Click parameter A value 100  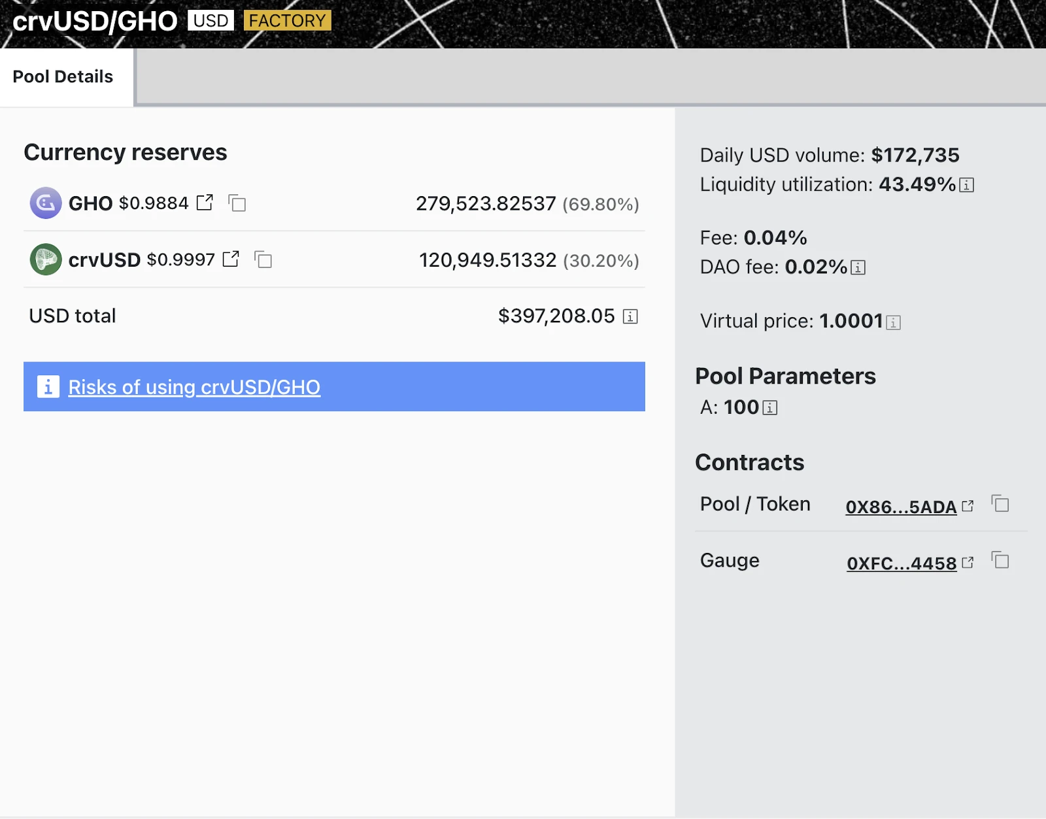pyautogui.click(x=741, y=408)
